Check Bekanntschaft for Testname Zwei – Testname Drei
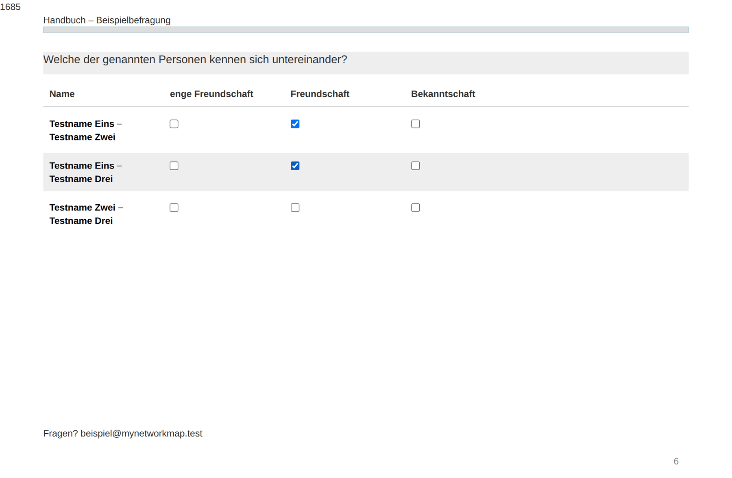 click(x=416, y=208)
